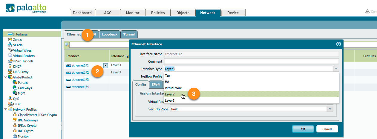Open the Security Zone dropdown
The height and width of the screenshot is (139, 377).
[330, 109]
